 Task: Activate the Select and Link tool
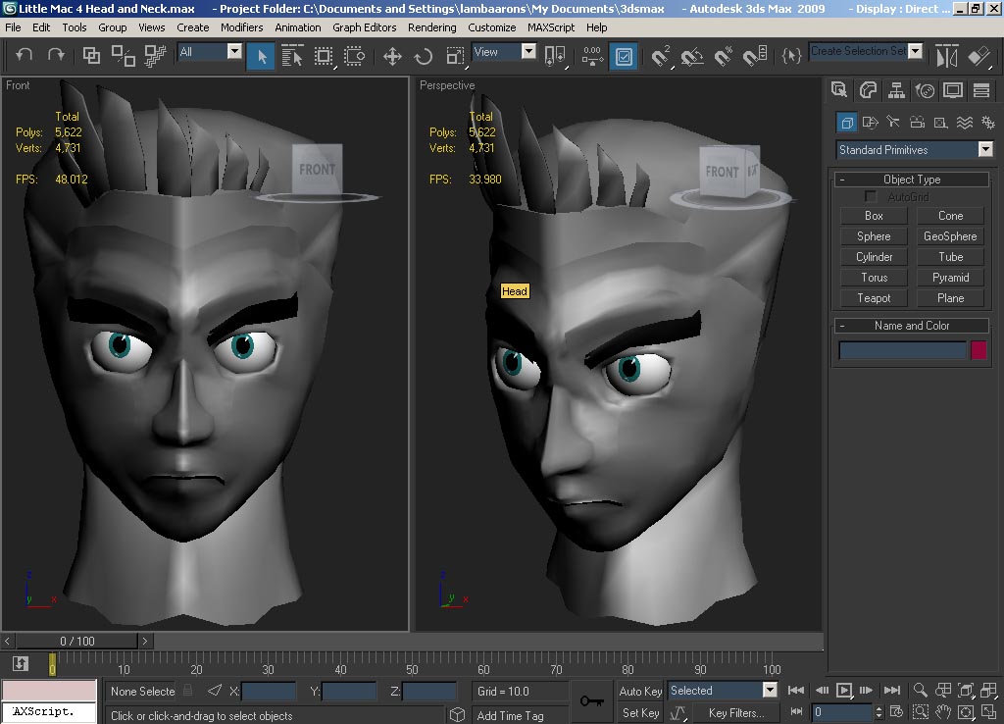[x=91, y=56]
